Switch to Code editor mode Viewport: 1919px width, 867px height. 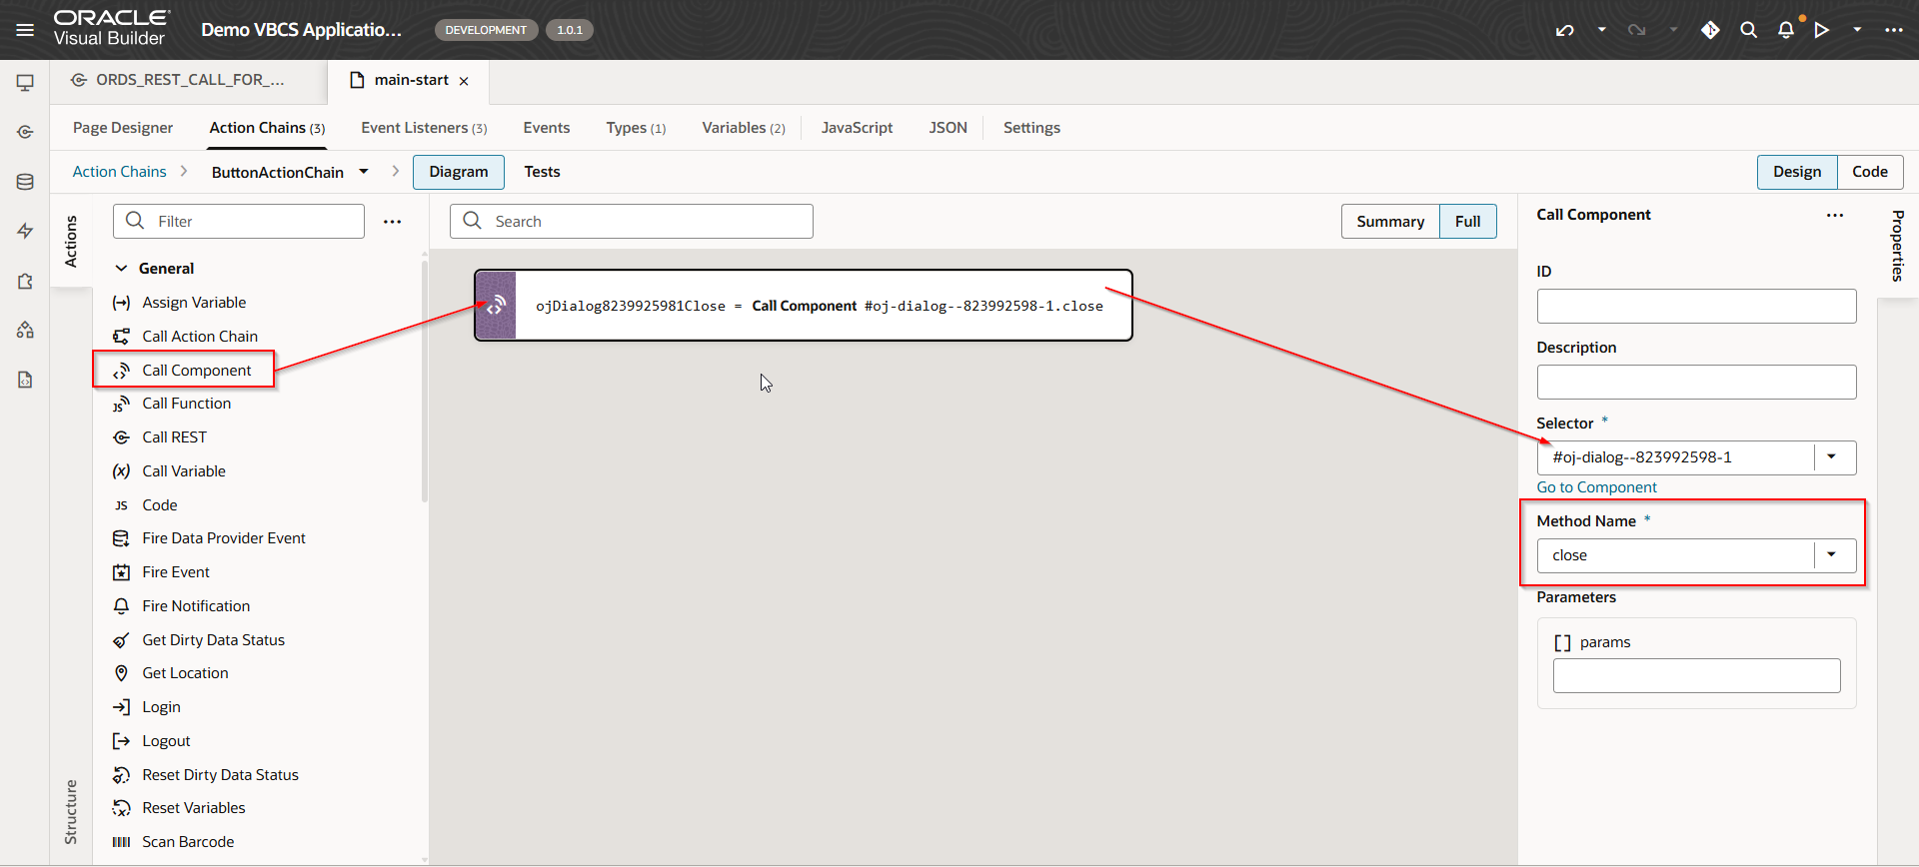pyautogui.click(x=1869, y=172)
